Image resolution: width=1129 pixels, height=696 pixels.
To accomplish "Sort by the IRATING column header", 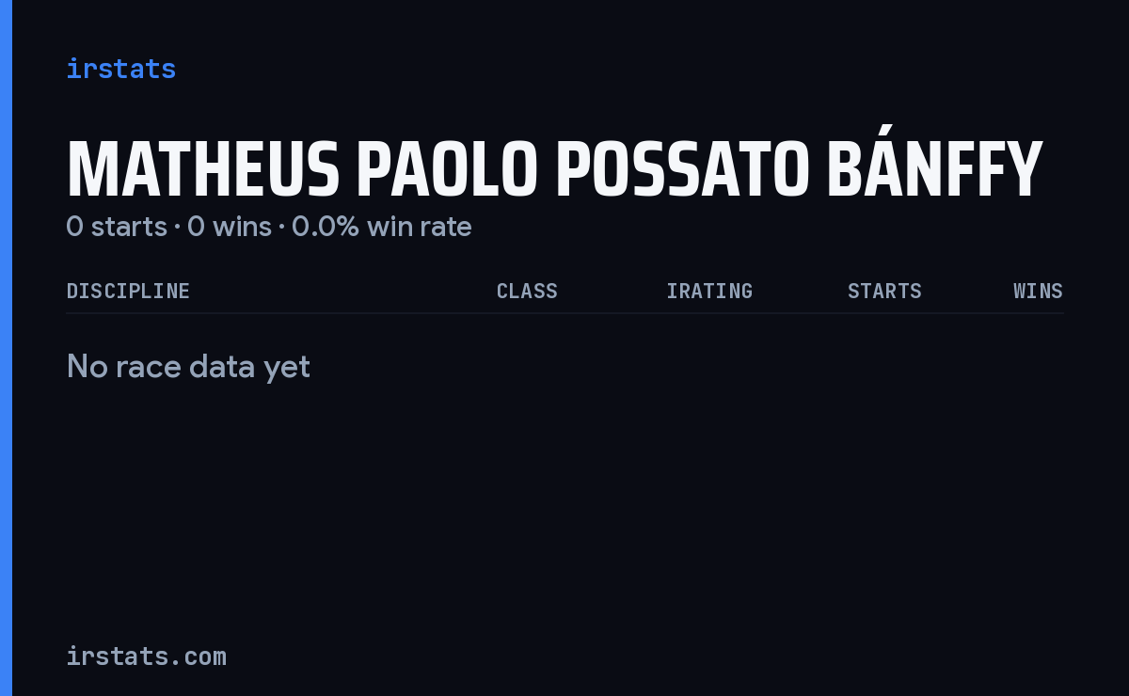I will pyautogui.click(x=709, y=292).
